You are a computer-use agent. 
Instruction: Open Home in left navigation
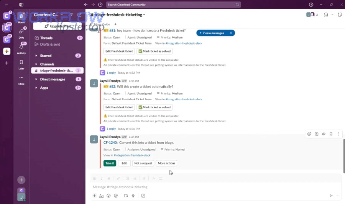(21, 18)
